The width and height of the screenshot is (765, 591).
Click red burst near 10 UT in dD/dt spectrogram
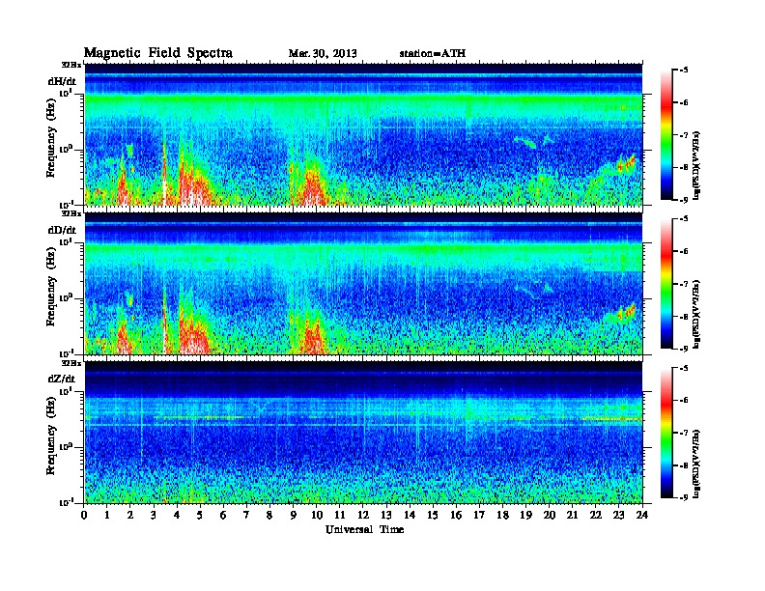(x=313, y=337)
